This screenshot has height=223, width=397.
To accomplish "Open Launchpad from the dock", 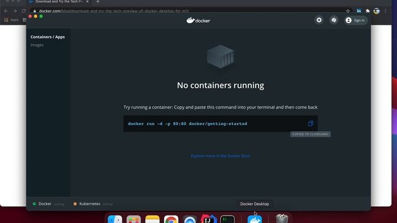I will (x=134, y=219).
